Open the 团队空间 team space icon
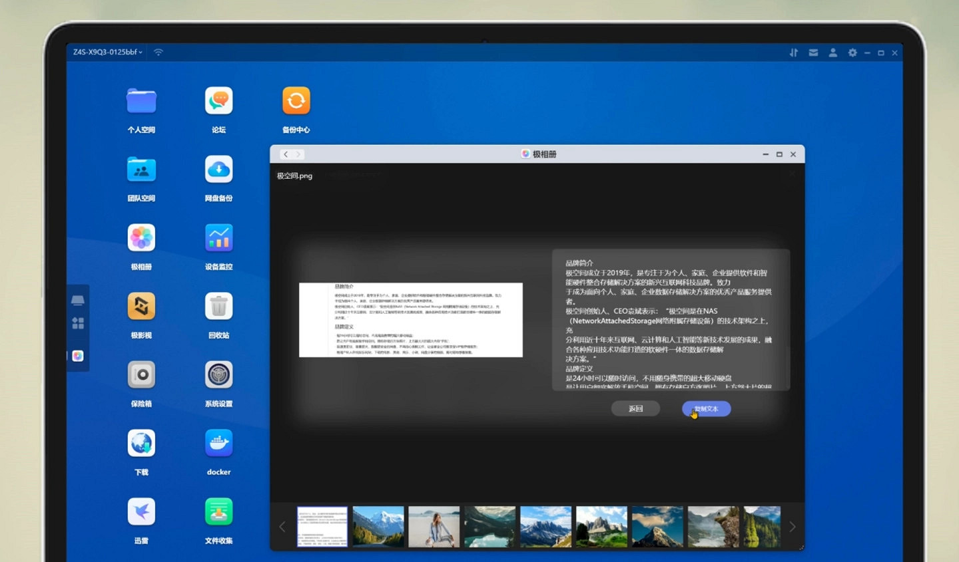 tap(141, 170)
